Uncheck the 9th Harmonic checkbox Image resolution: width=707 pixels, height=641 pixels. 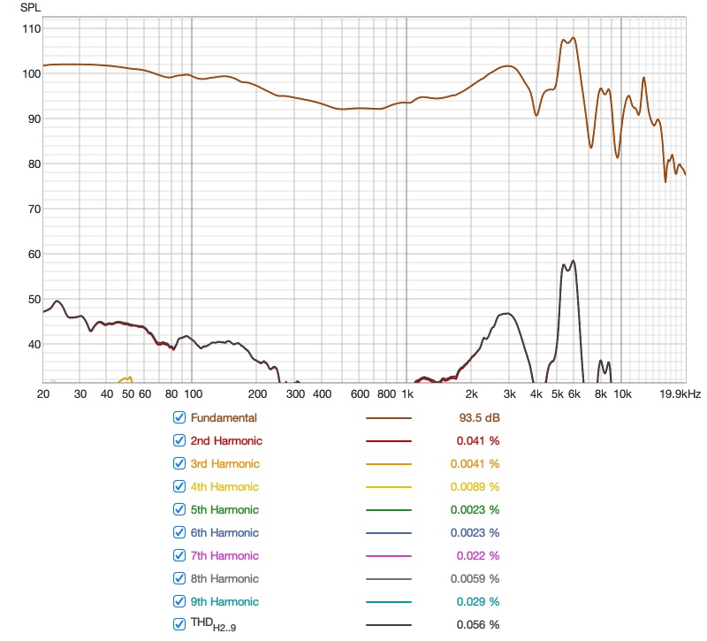pos(179,601)
